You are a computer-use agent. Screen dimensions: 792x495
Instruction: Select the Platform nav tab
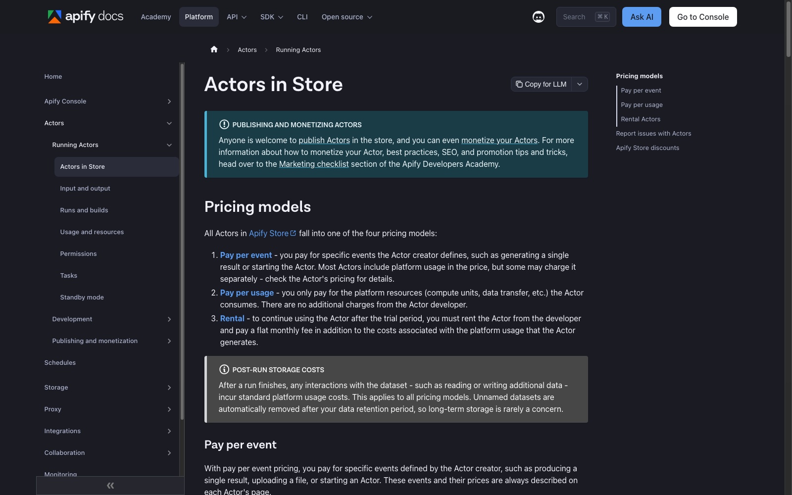[199, 17]
